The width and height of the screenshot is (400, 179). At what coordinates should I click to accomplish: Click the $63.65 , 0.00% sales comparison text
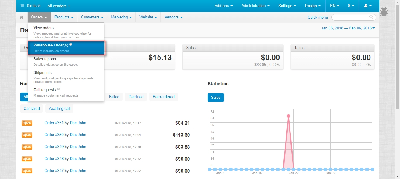pyautogui.click(x=267, y=65)
